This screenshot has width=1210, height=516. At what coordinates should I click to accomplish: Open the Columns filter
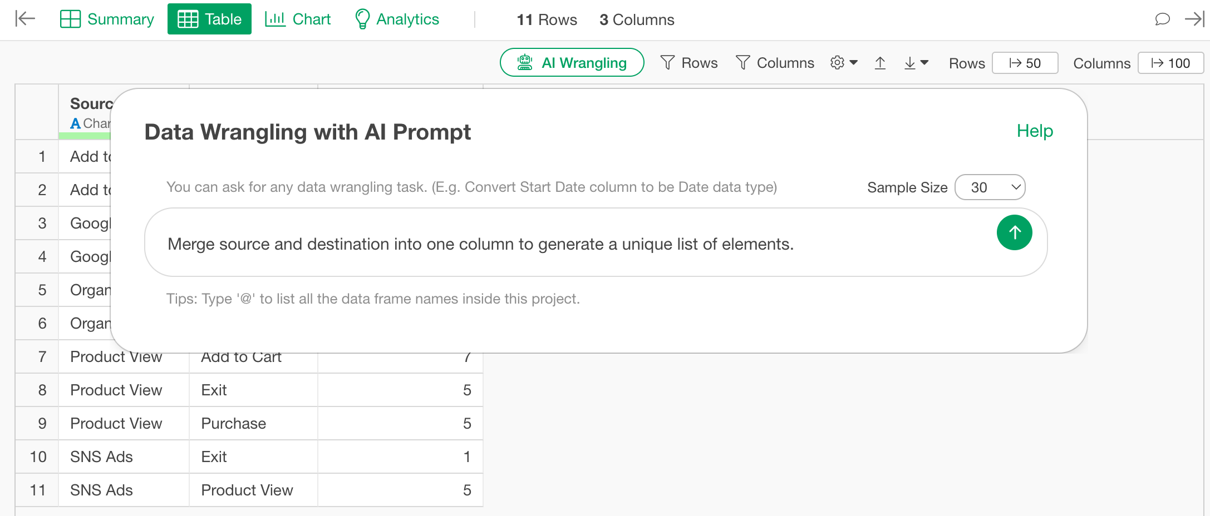[775, 63]
